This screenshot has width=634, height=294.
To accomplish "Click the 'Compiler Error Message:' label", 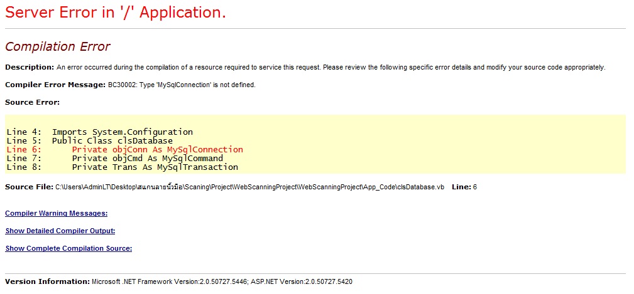I will pos(55,85).
